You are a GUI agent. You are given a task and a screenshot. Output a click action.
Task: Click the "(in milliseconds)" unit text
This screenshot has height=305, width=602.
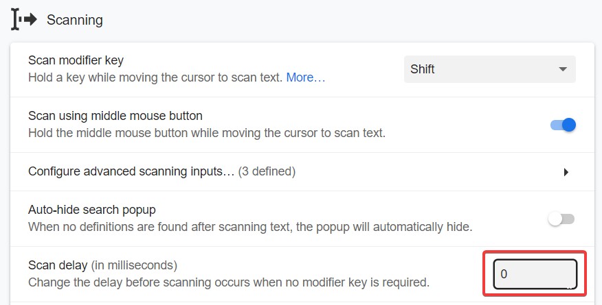[134, 265]
